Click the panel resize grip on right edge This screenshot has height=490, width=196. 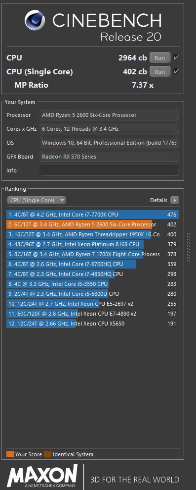(188, 248)
